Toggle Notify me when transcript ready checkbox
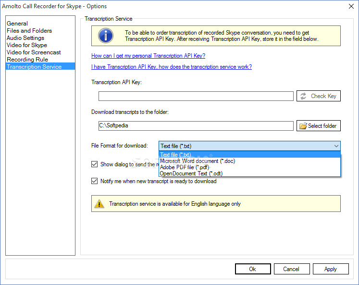Screen dimensions: 359x285 (94, 181)
